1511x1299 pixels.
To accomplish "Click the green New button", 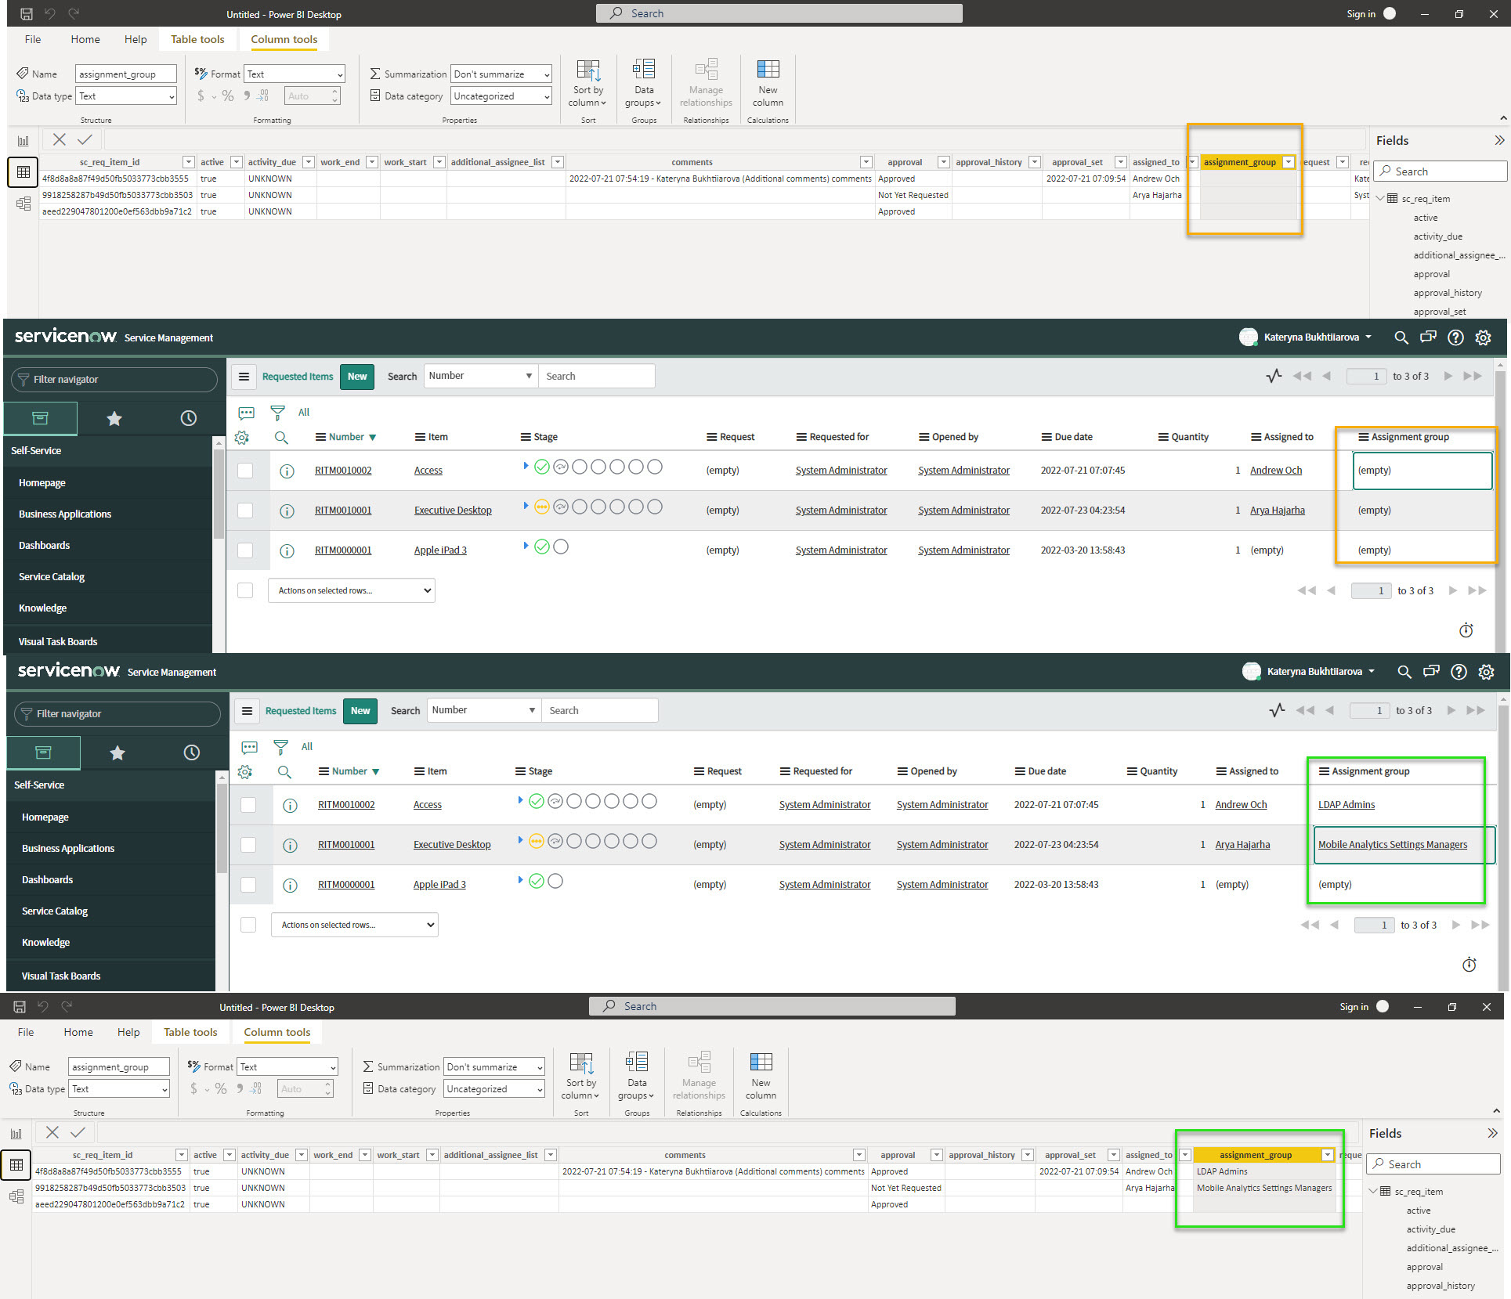I will pyautogui.click(x=357, y=377).
